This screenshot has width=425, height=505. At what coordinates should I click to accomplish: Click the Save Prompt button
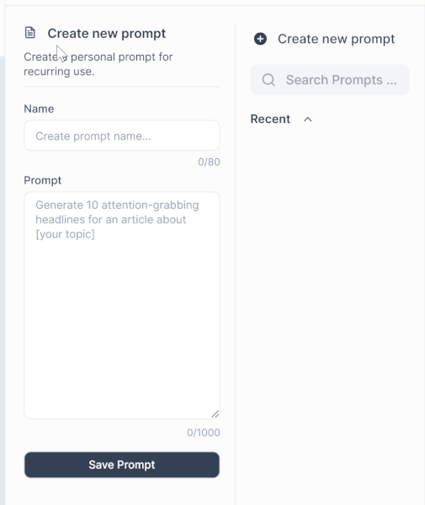pyautogui.click(x=122, y=465)
